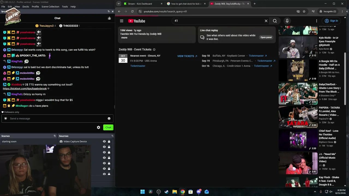Open Kyle Richh 'In Ur Eyes Freestyle' thumbnail
Image resolution: width=349 pixels, height=196 pixels.
click(298, 47)
